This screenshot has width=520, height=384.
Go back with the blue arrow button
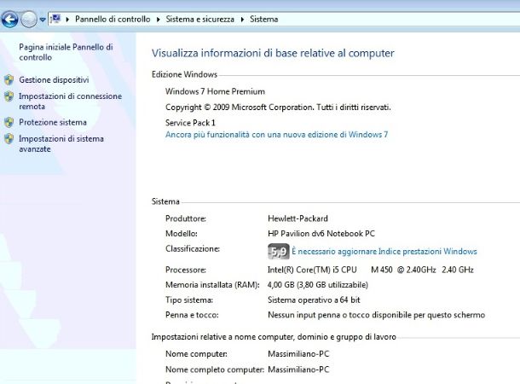(9, 20)
